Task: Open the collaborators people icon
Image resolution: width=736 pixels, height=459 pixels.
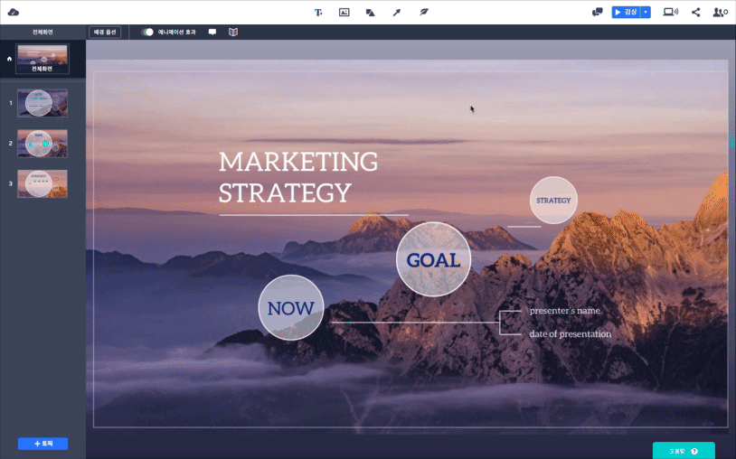Action: (720, 12)
